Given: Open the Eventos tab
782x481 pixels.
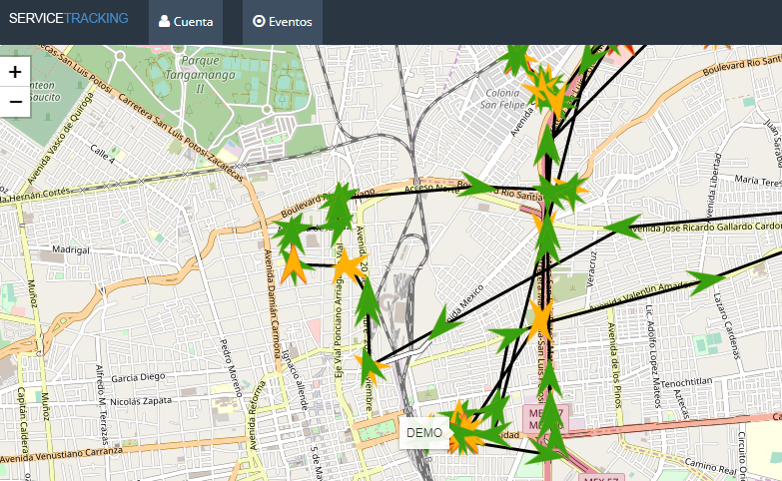Looking at the screenshot, I should pos(283,21).
